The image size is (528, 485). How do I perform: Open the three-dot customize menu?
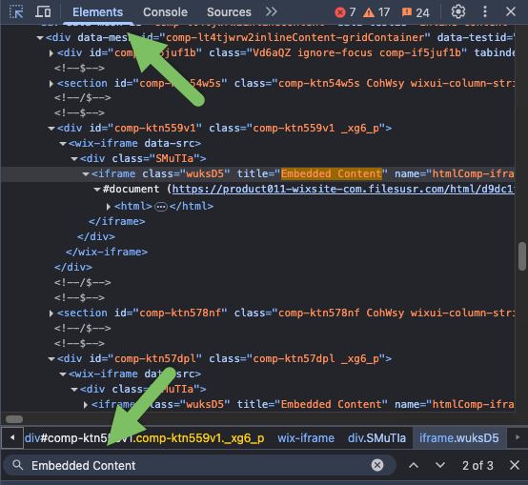[x=485, y=11]
